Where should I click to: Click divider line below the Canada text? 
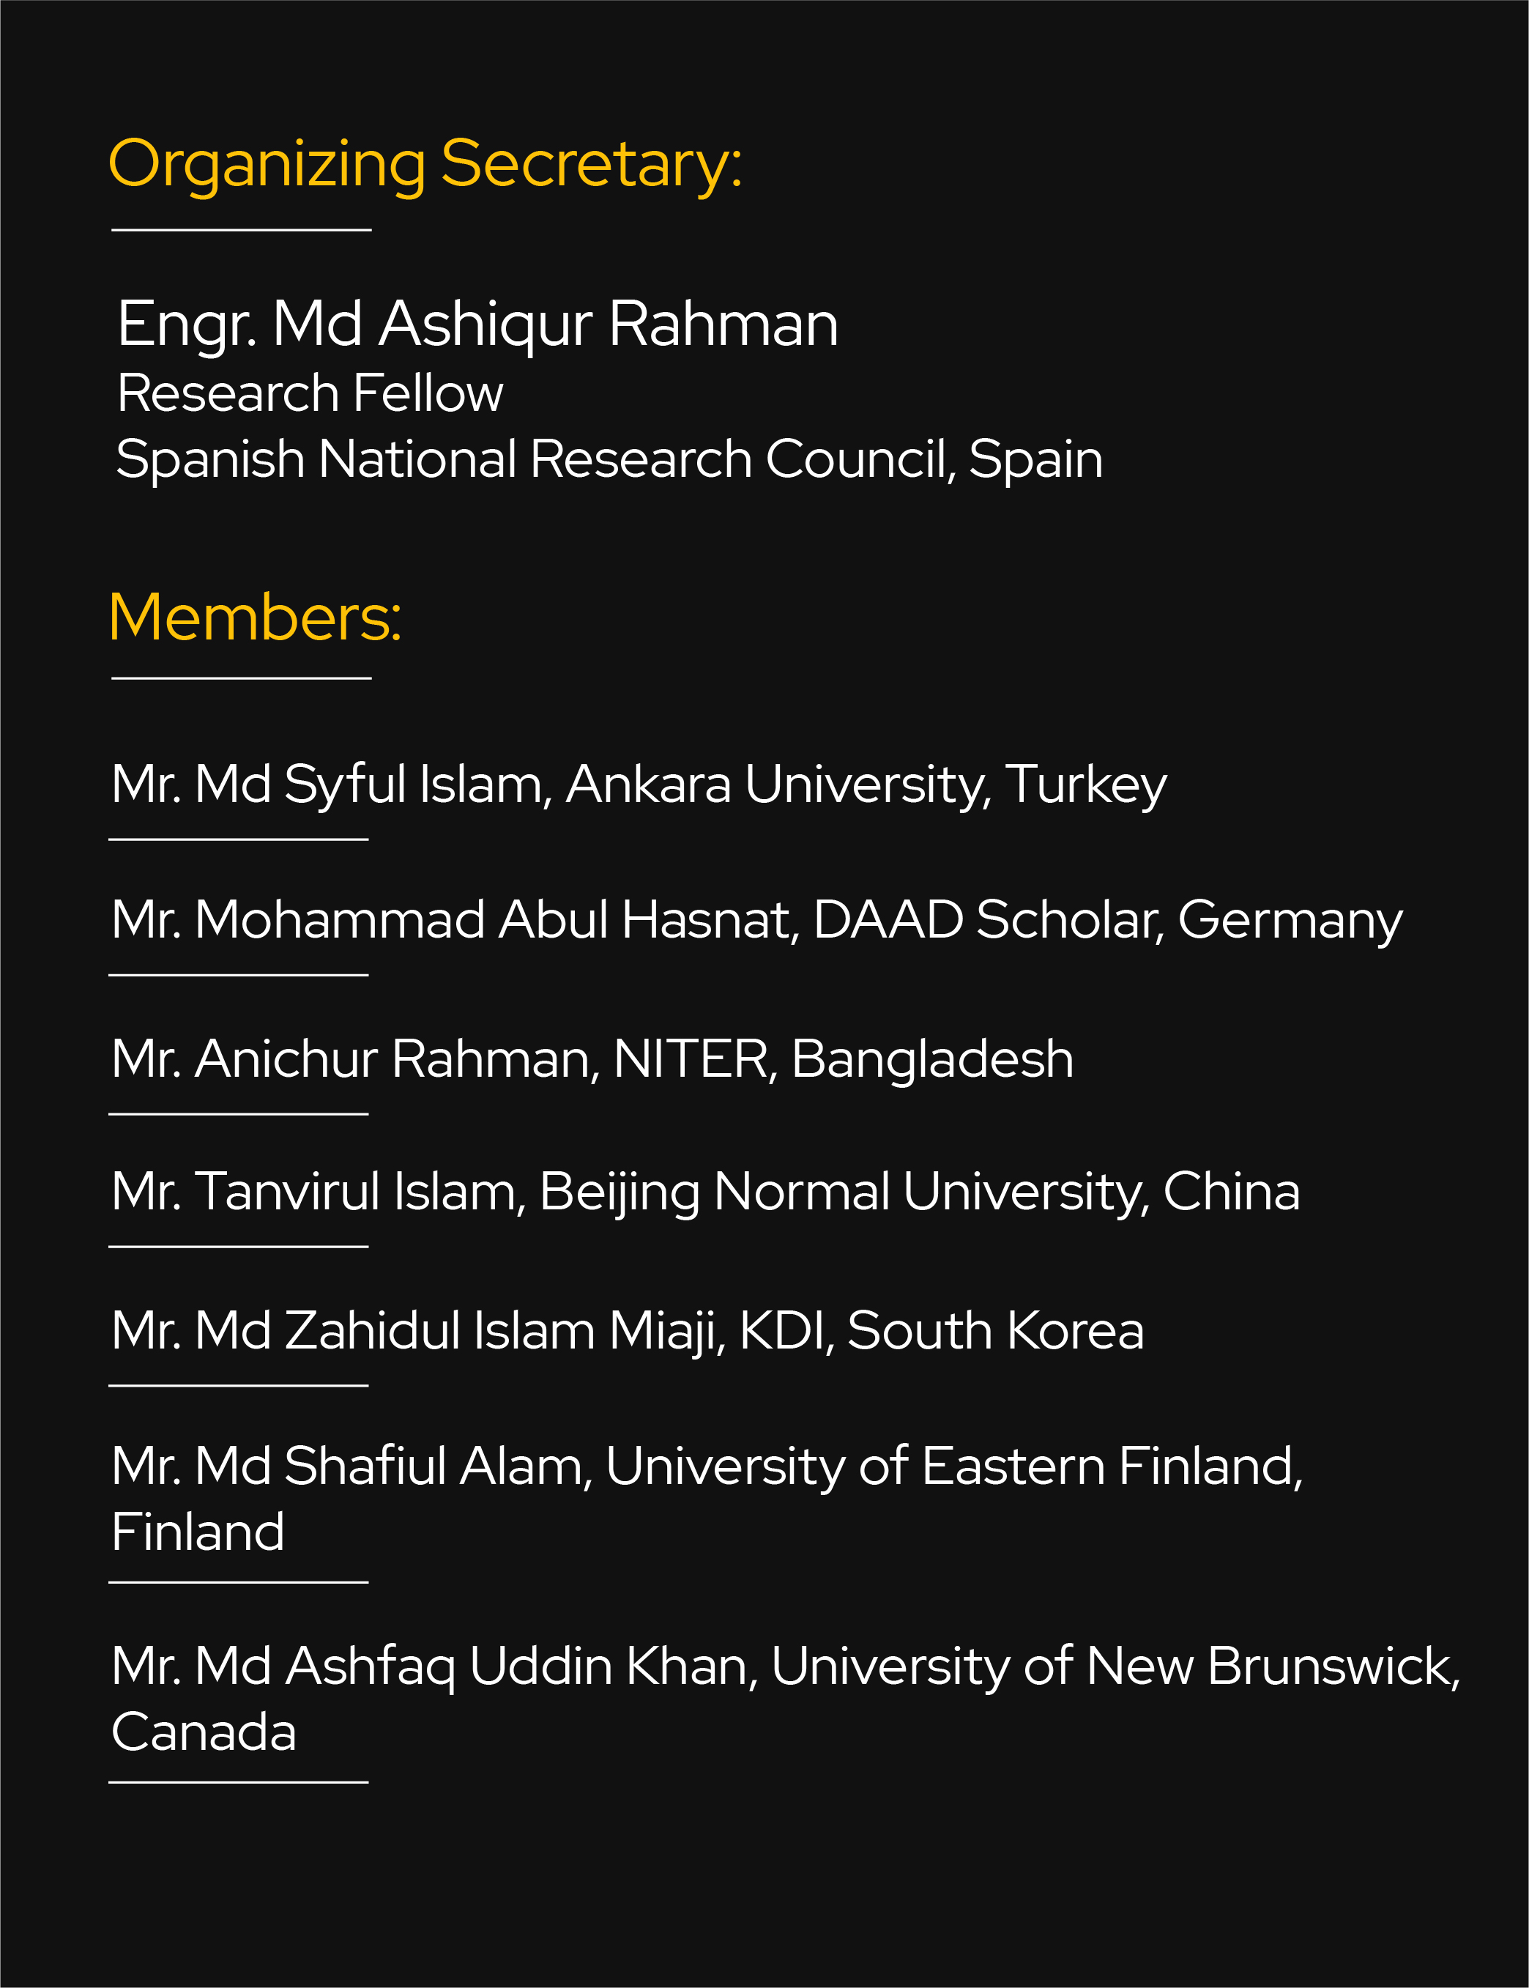coord(239,1782)
